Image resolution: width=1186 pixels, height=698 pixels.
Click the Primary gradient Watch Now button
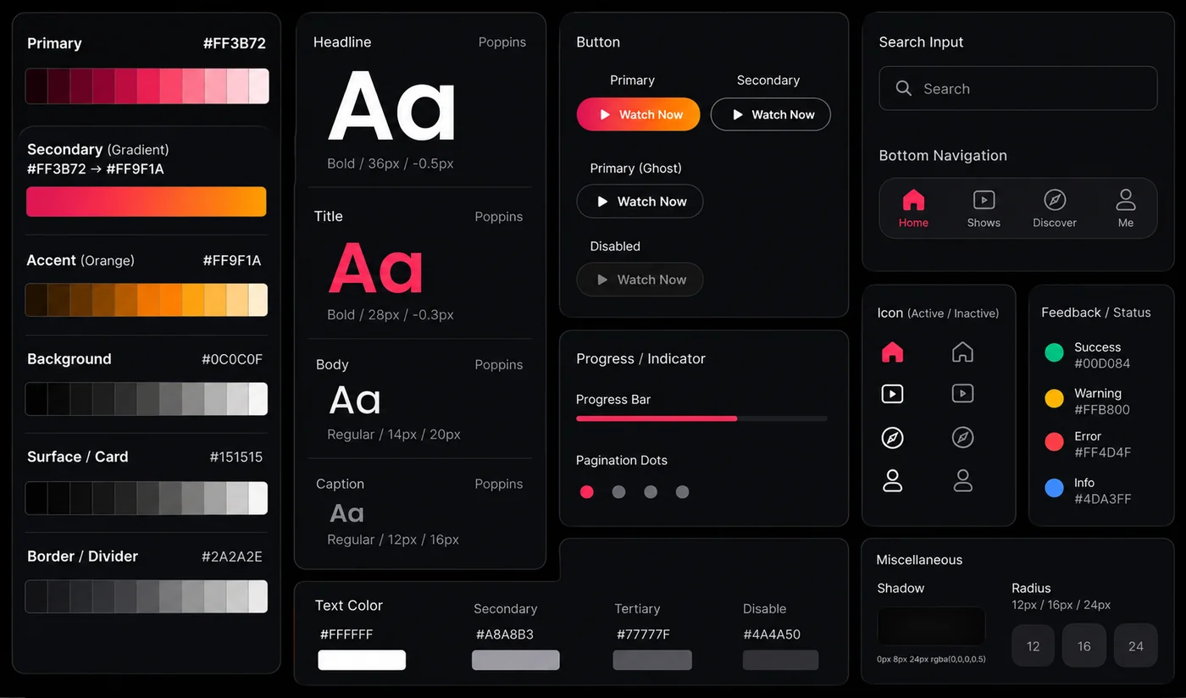[x=639, y=114]
